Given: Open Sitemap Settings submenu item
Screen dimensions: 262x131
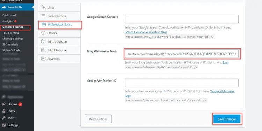Looking at the screenshot, I should coord(13,39).
